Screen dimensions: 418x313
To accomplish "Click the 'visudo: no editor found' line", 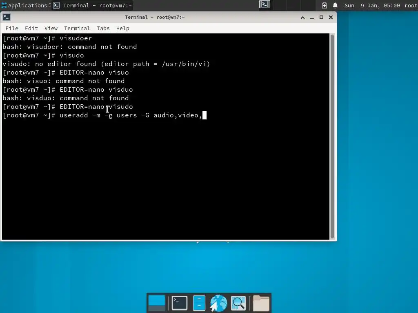I will click(x=106, y=64).
